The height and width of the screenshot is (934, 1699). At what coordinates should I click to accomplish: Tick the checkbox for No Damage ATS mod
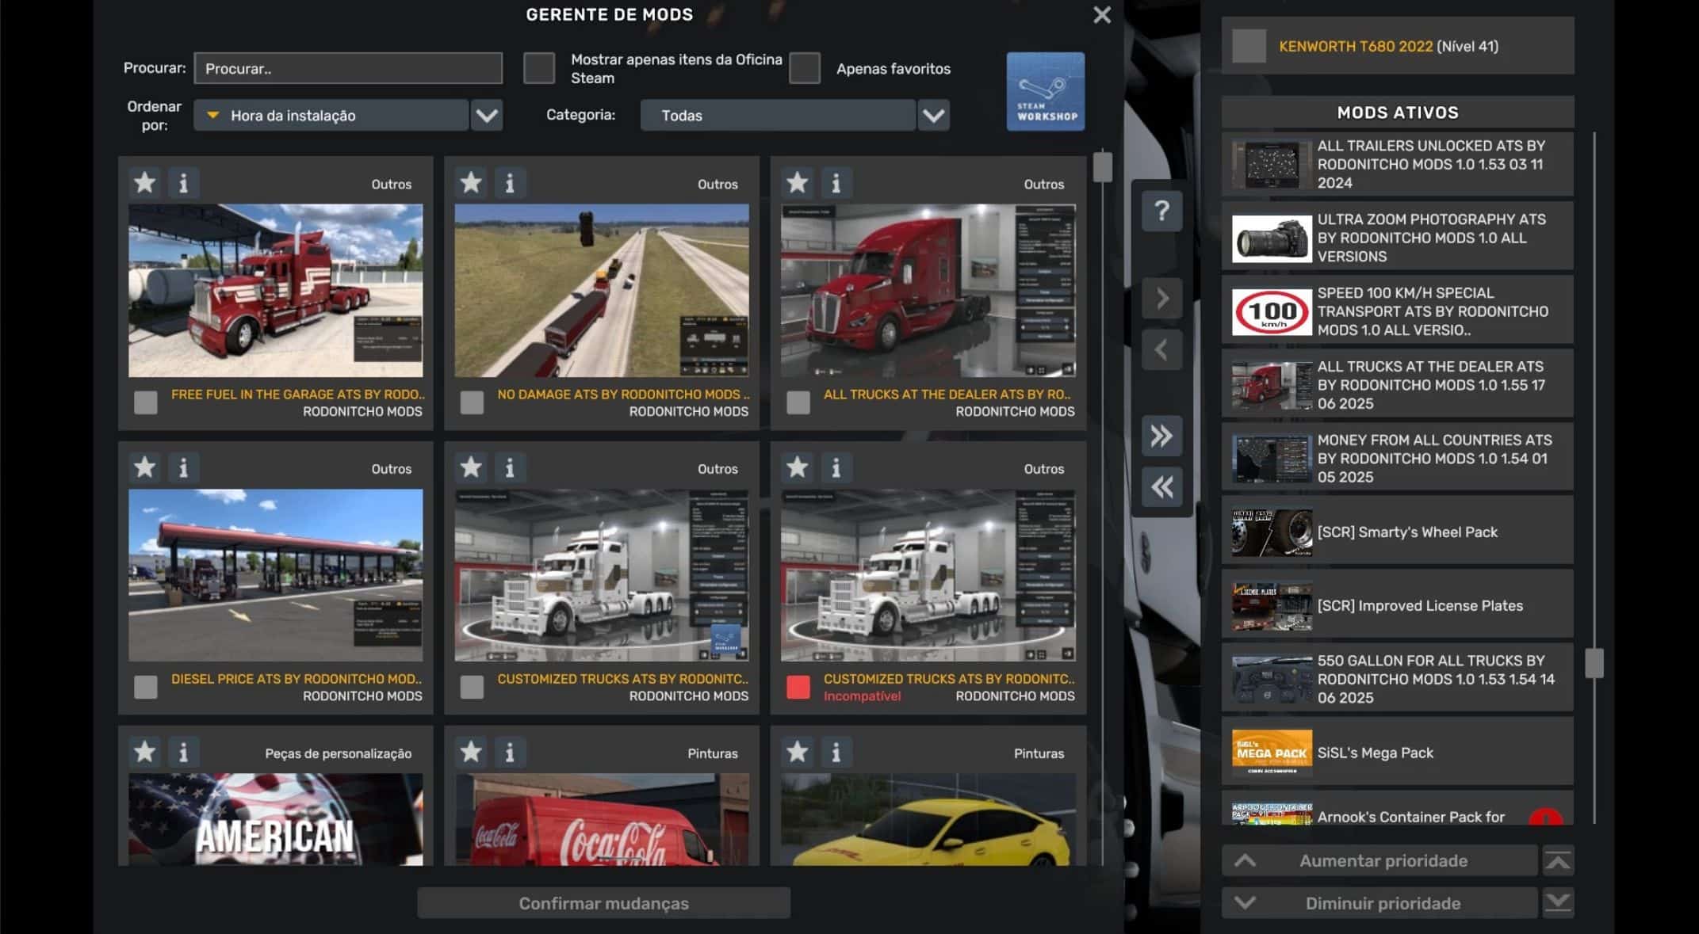coord(472,402)
